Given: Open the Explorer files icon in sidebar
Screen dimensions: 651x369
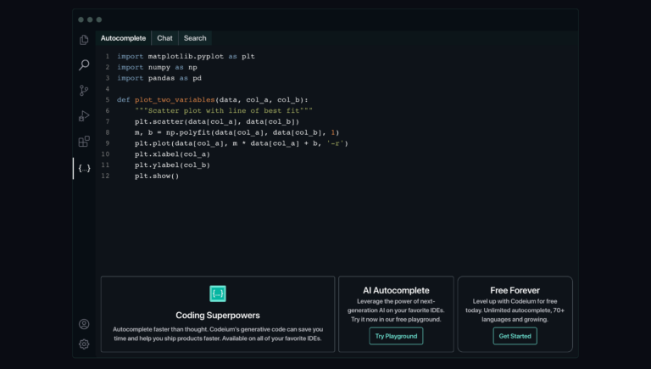Looking at the screenshot, I should pyautogui.click(x=84, y=40).
